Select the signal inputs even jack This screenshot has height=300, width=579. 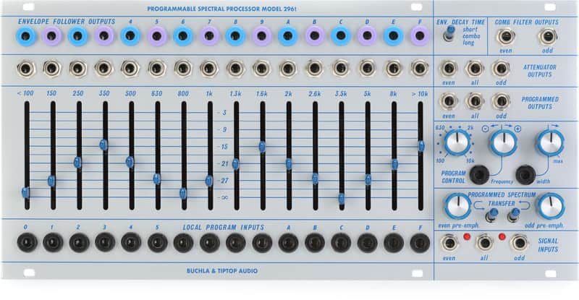[x=449, y=244]
